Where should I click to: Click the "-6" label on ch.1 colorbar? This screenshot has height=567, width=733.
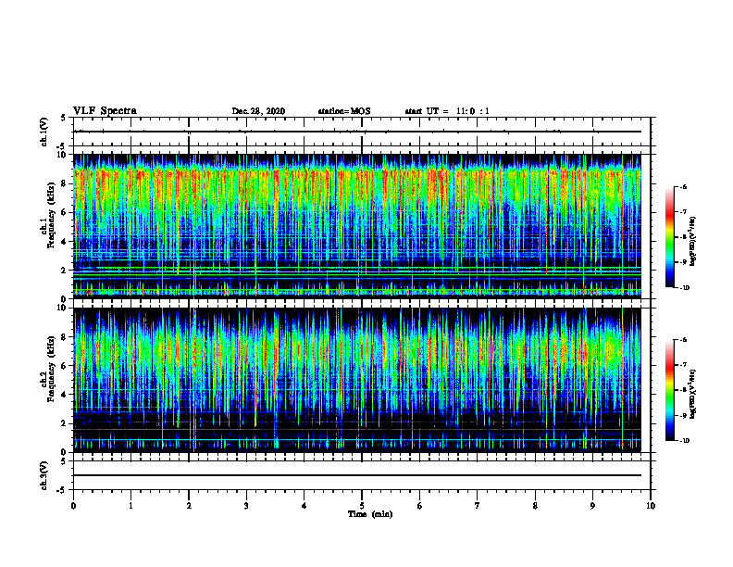pyautogui.click(x=683, y=186)
